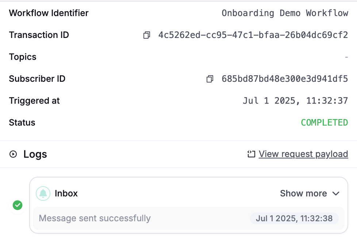Open the View request payload link
Viewport: 357px width, 249px height.
pos(303,154)
